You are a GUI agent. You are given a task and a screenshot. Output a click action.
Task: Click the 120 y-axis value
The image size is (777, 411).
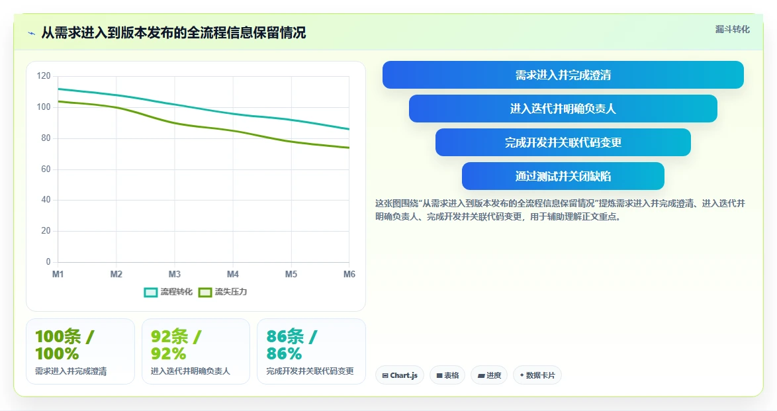point(44,76)
